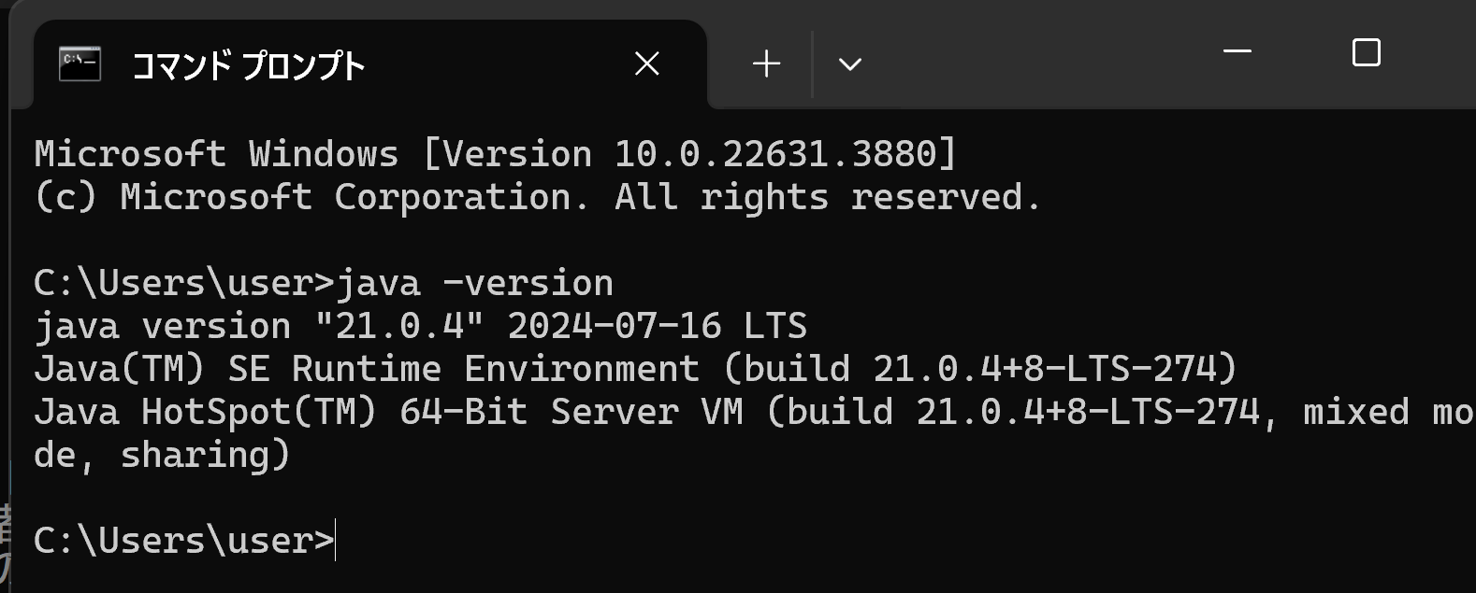Click the "21.0.4" version string in quotes
1476x593 pixels.
(x=399, y=326)
